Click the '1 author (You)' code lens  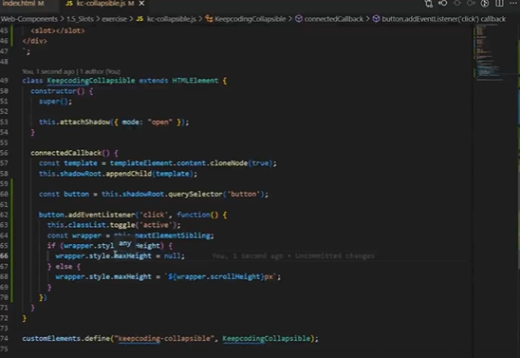coord(100,71)
